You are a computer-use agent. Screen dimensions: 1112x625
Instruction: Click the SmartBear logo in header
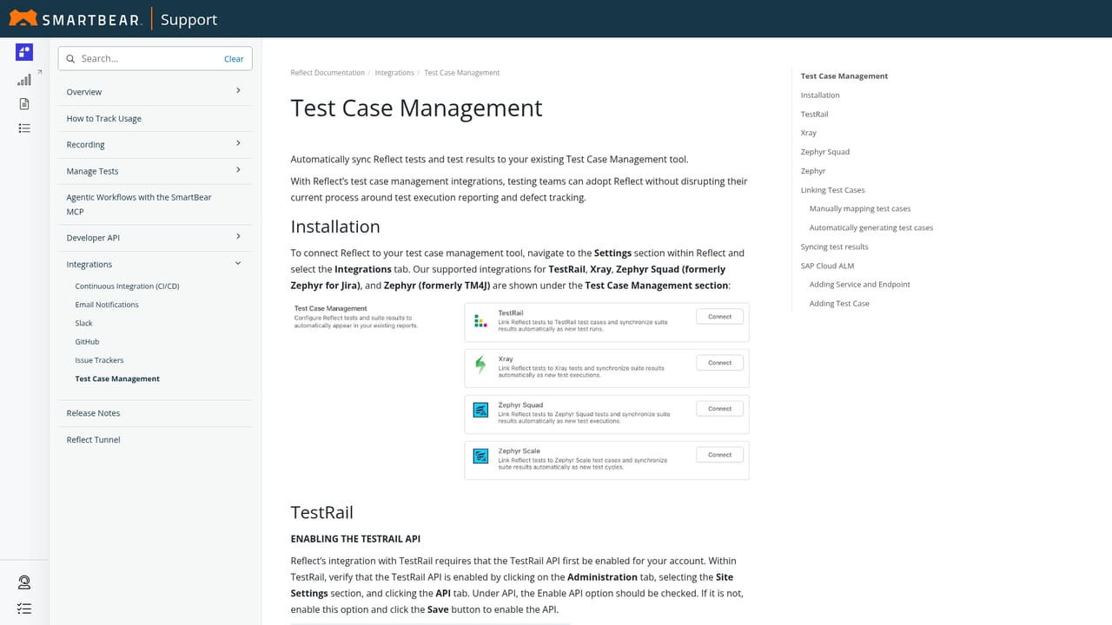click(x=75, y=18)
